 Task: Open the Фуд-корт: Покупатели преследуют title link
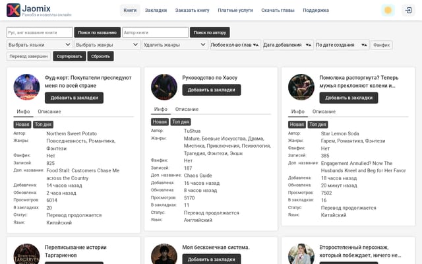click(88, 82)
